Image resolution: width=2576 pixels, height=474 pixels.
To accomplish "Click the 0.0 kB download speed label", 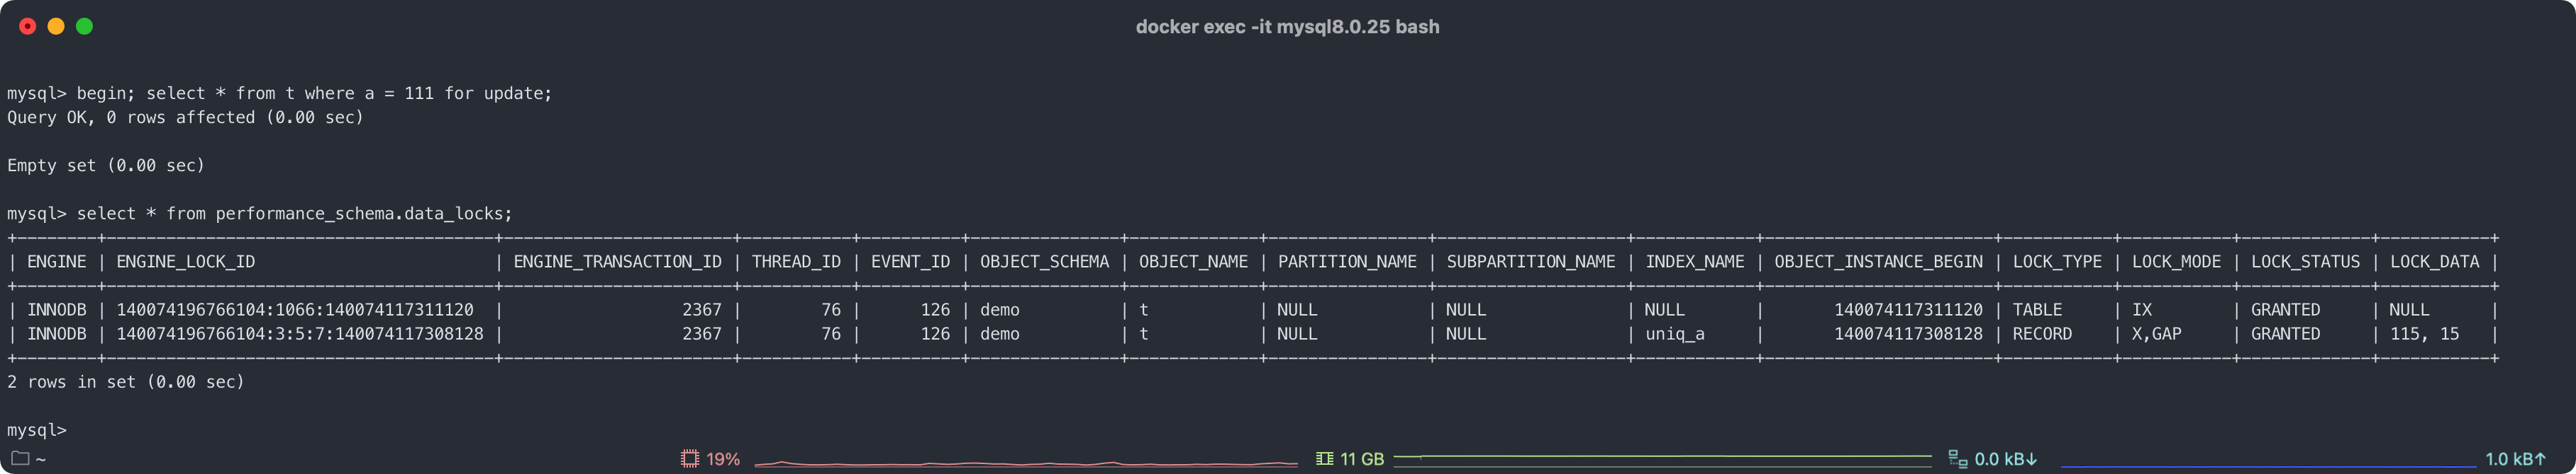I will click(x=2006, y=459).
